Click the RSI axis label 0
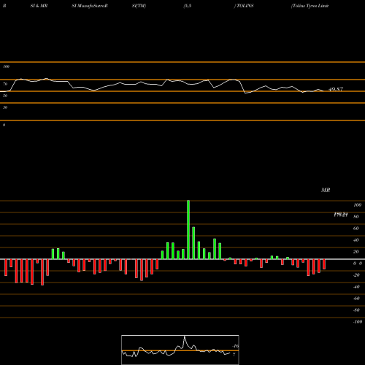Image resolution: width=365 pixels, height=365 pixels. coord(4,125)
